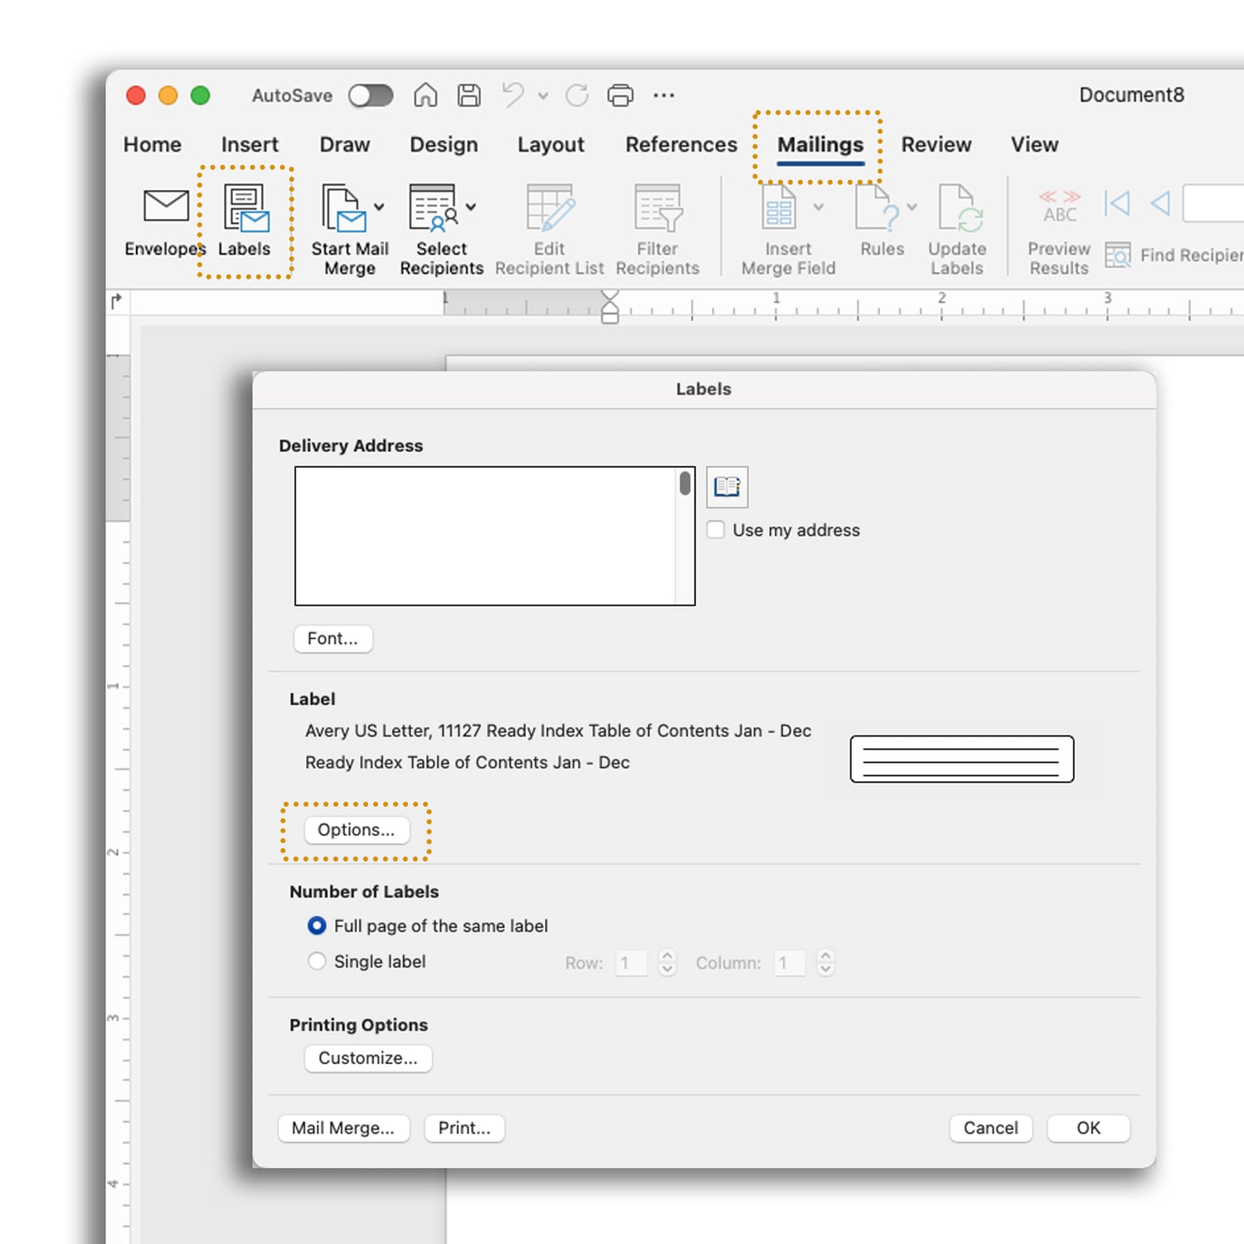Select the Single label radio button

pos(317,961)
